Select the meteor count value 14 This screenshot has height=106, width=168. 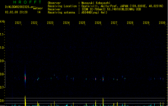point(39,12)
